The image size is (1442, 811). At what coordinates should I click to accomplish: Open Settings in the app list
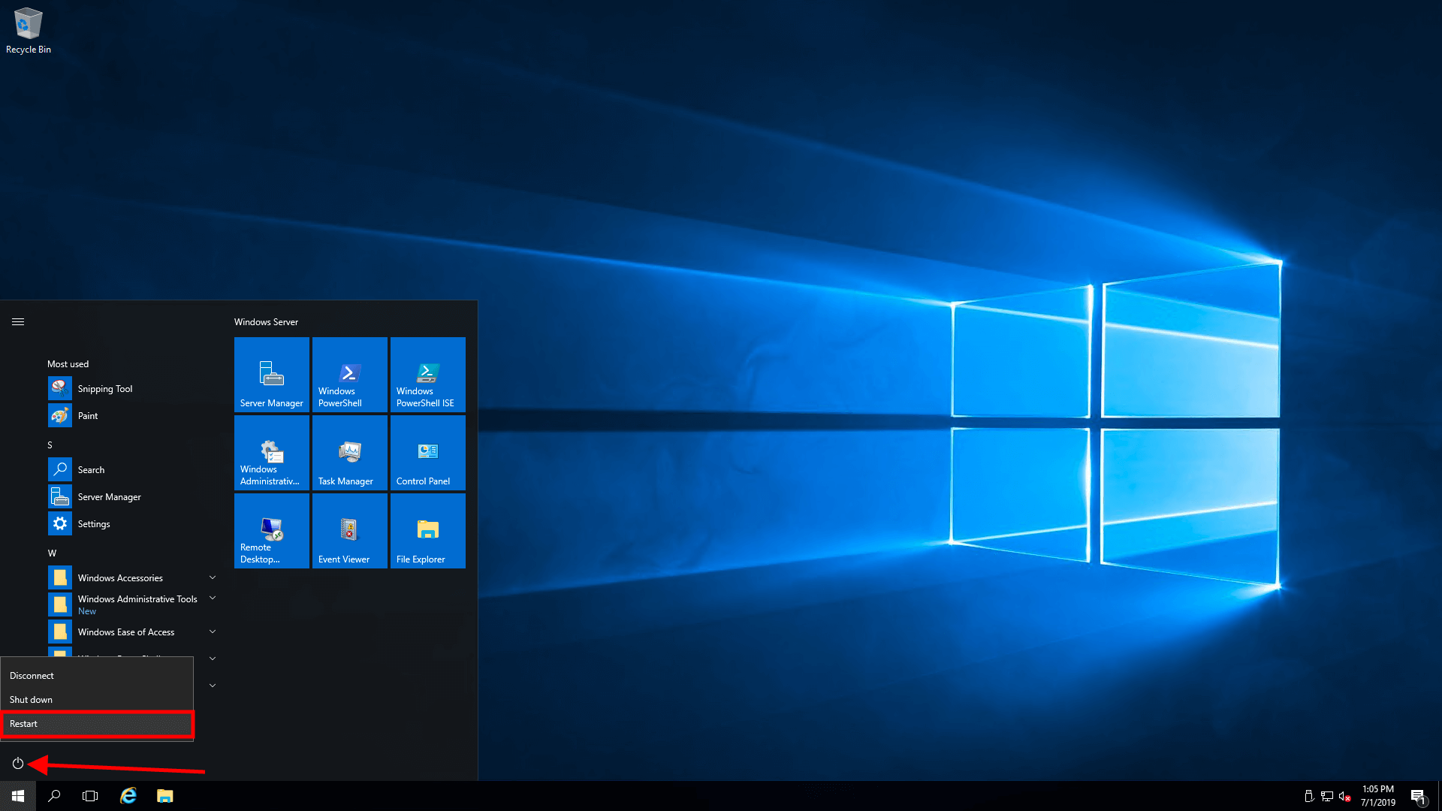(132, 524)
